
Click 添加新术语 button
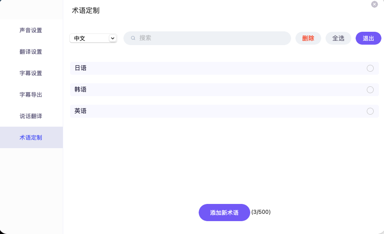tap(224, 213)
